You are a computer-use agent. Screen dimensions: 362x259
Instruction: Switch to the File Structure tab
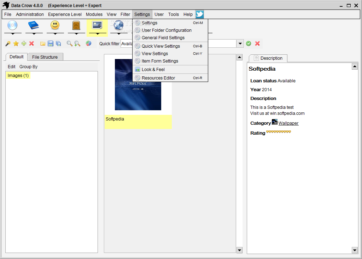point(45,57)
